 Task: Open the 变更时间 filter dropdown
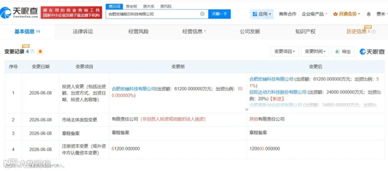315,51
